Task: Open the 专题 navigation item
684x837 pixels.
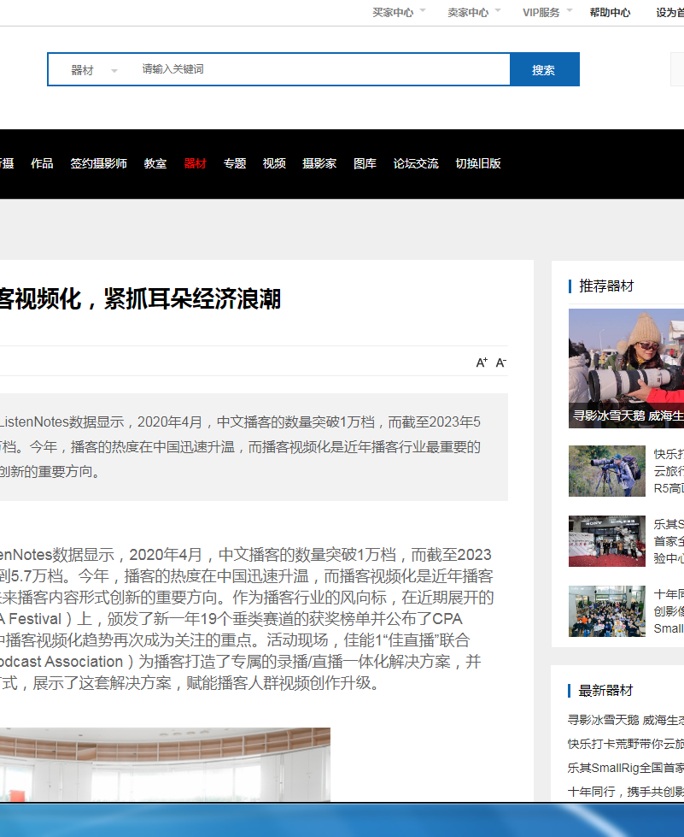Action: (235, 163)
